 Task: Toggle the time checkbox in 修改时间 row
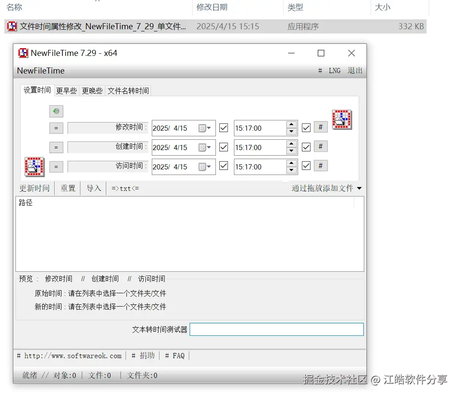tap(306, 128)
